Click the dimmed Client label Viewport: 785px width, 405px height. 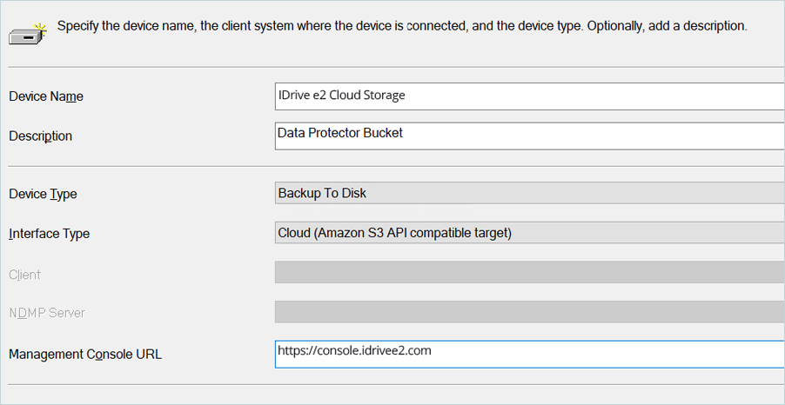pos(24,275)
